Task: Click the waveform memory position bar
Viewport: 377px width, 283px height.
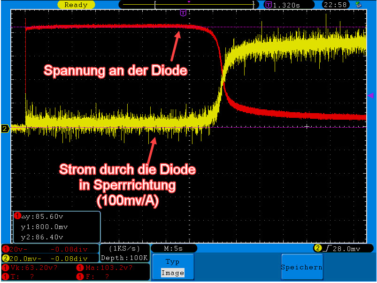Action: (189, 5)
